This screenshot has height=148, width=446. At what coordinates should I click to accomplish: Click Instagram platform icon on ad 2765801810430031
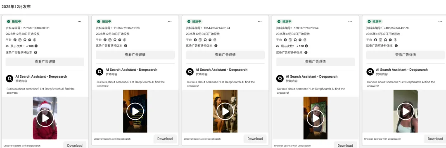(x=20, y=40)
